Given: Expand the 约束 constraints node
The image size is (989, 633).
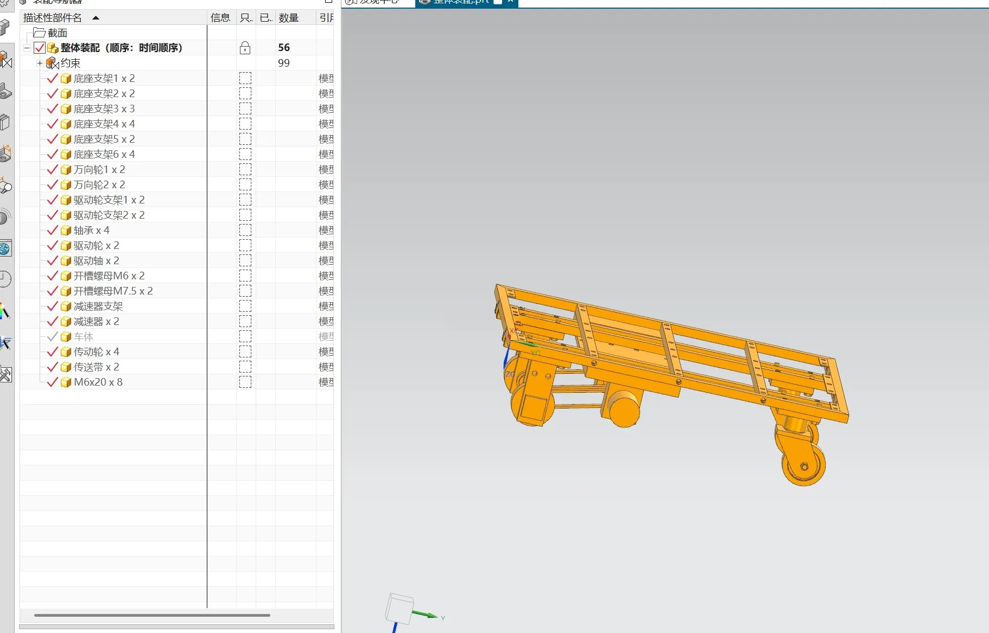Looking at the screenshot, I should tap(40, 63).
